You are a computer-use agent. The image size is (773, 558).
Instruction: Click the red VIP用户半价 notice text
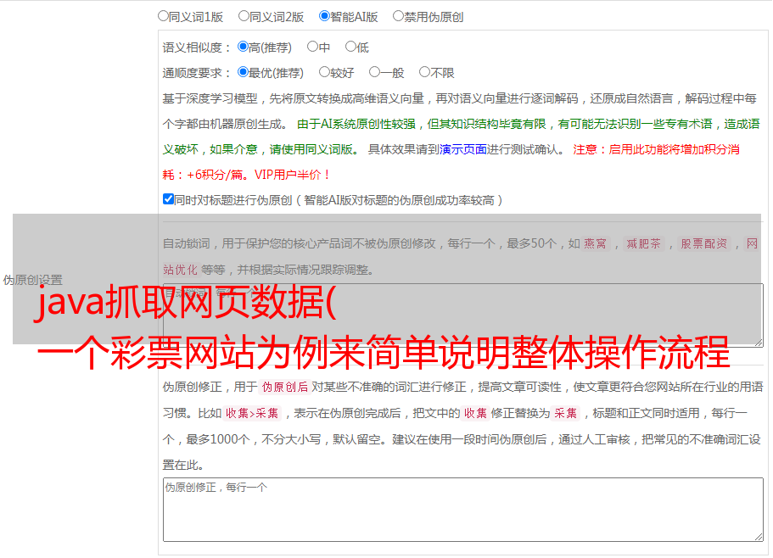click(x=292, y=175)
